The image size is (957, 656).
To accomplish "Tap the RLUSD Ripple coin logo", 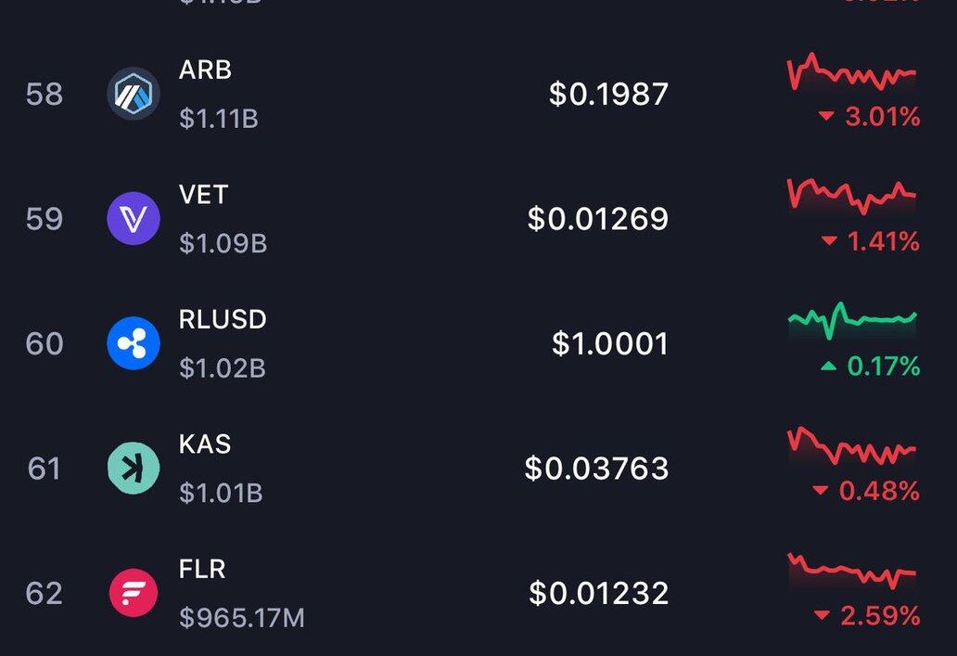I will (134, 343).
